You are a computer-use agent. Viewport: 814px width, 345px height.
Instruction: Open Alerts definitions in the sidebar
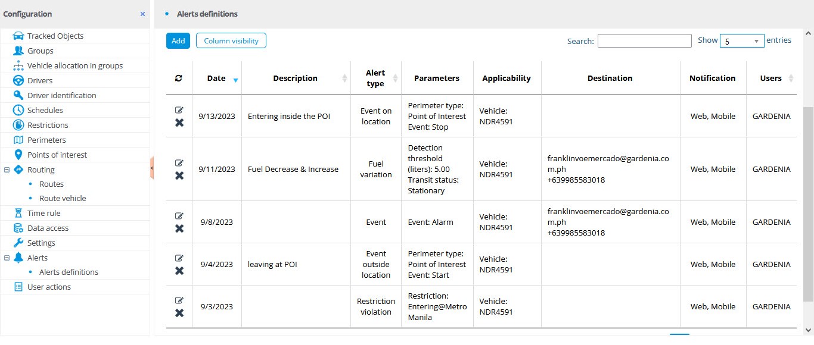click(x=69, y=272)
